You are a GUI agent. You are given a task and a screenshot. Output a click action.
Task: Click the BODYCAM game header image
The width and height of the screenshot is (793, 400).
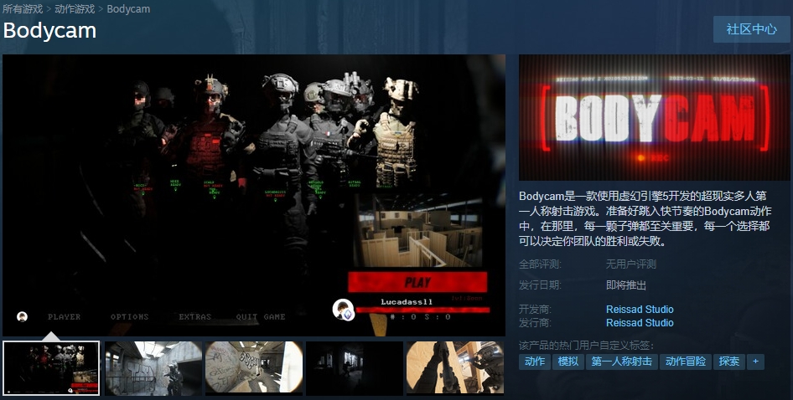point(655,118)
